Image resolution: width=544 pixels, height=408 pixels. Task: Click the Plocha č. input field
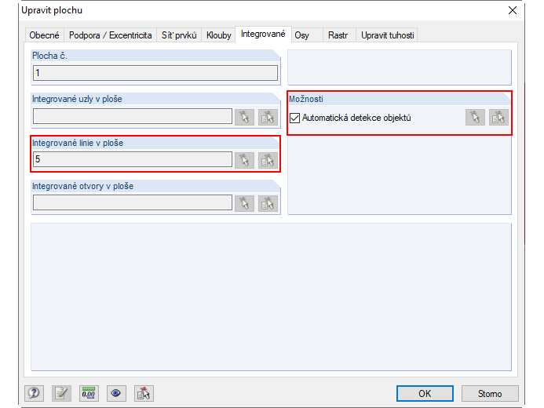click(x=155, y=73)
